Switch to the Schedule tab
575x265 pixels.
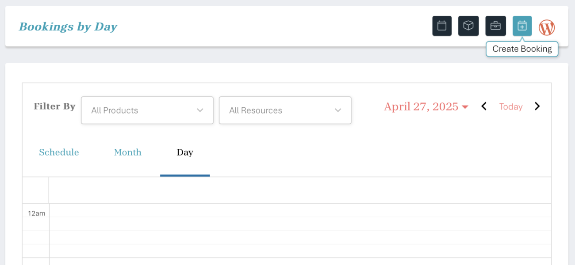point(59,152)
